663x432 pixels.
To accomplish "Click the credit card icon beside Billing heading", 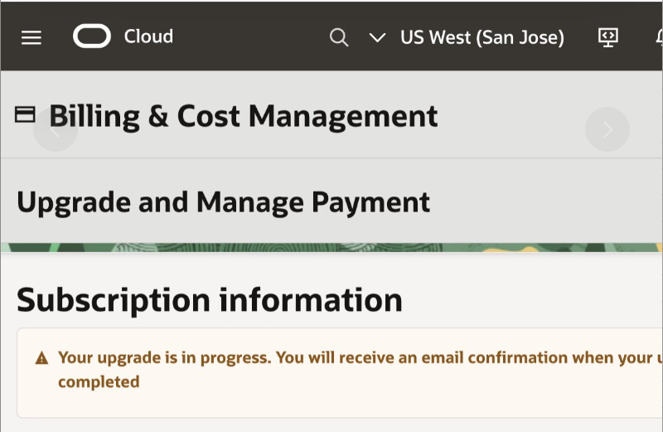I will [x=25, y=115].
